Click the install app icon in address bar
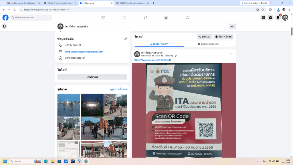 coord(258,9)
